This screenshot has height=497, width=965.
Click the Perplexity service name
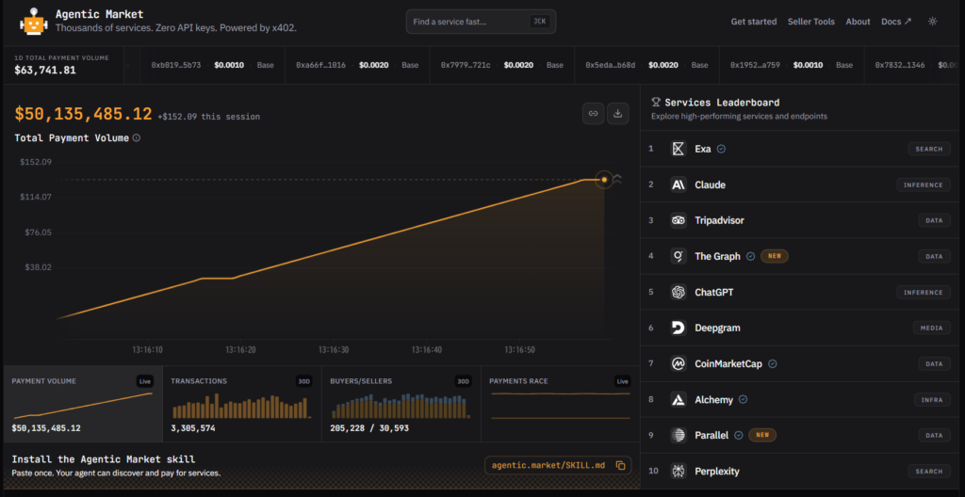click(717, 472)
